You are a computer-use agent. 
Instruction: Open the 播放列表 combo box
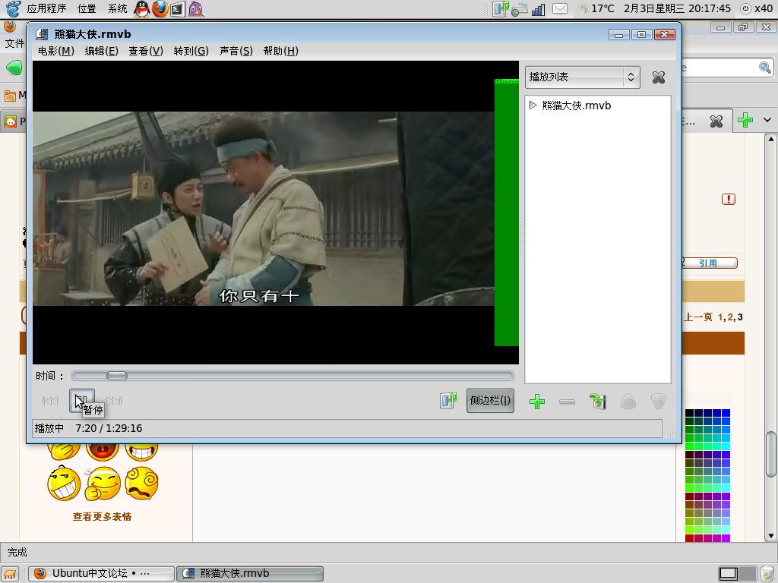[x=583, y=77]
